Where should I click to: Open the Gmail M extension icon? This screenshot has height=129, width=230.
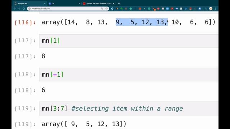(163, 9)
